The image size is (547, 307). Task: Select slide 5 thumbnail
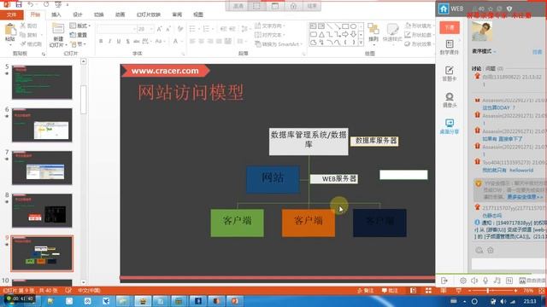(x=42, y=82)
